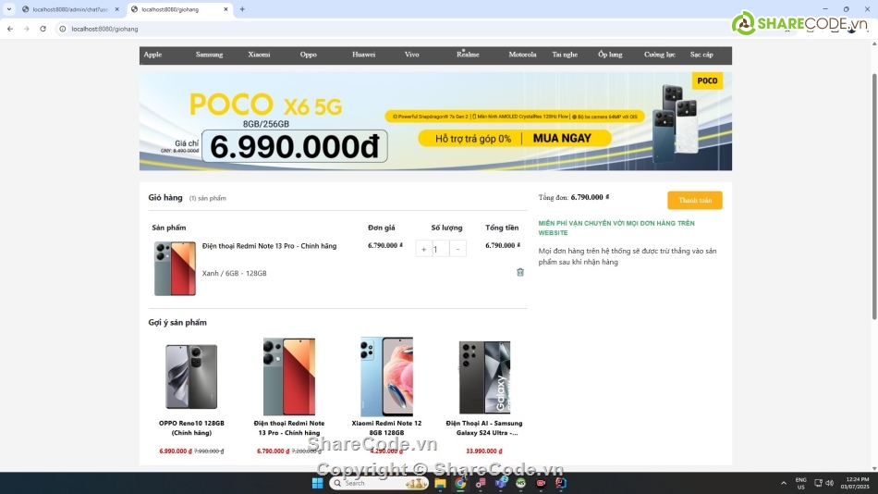Click the page vertical scrollbar

(874, 196)
